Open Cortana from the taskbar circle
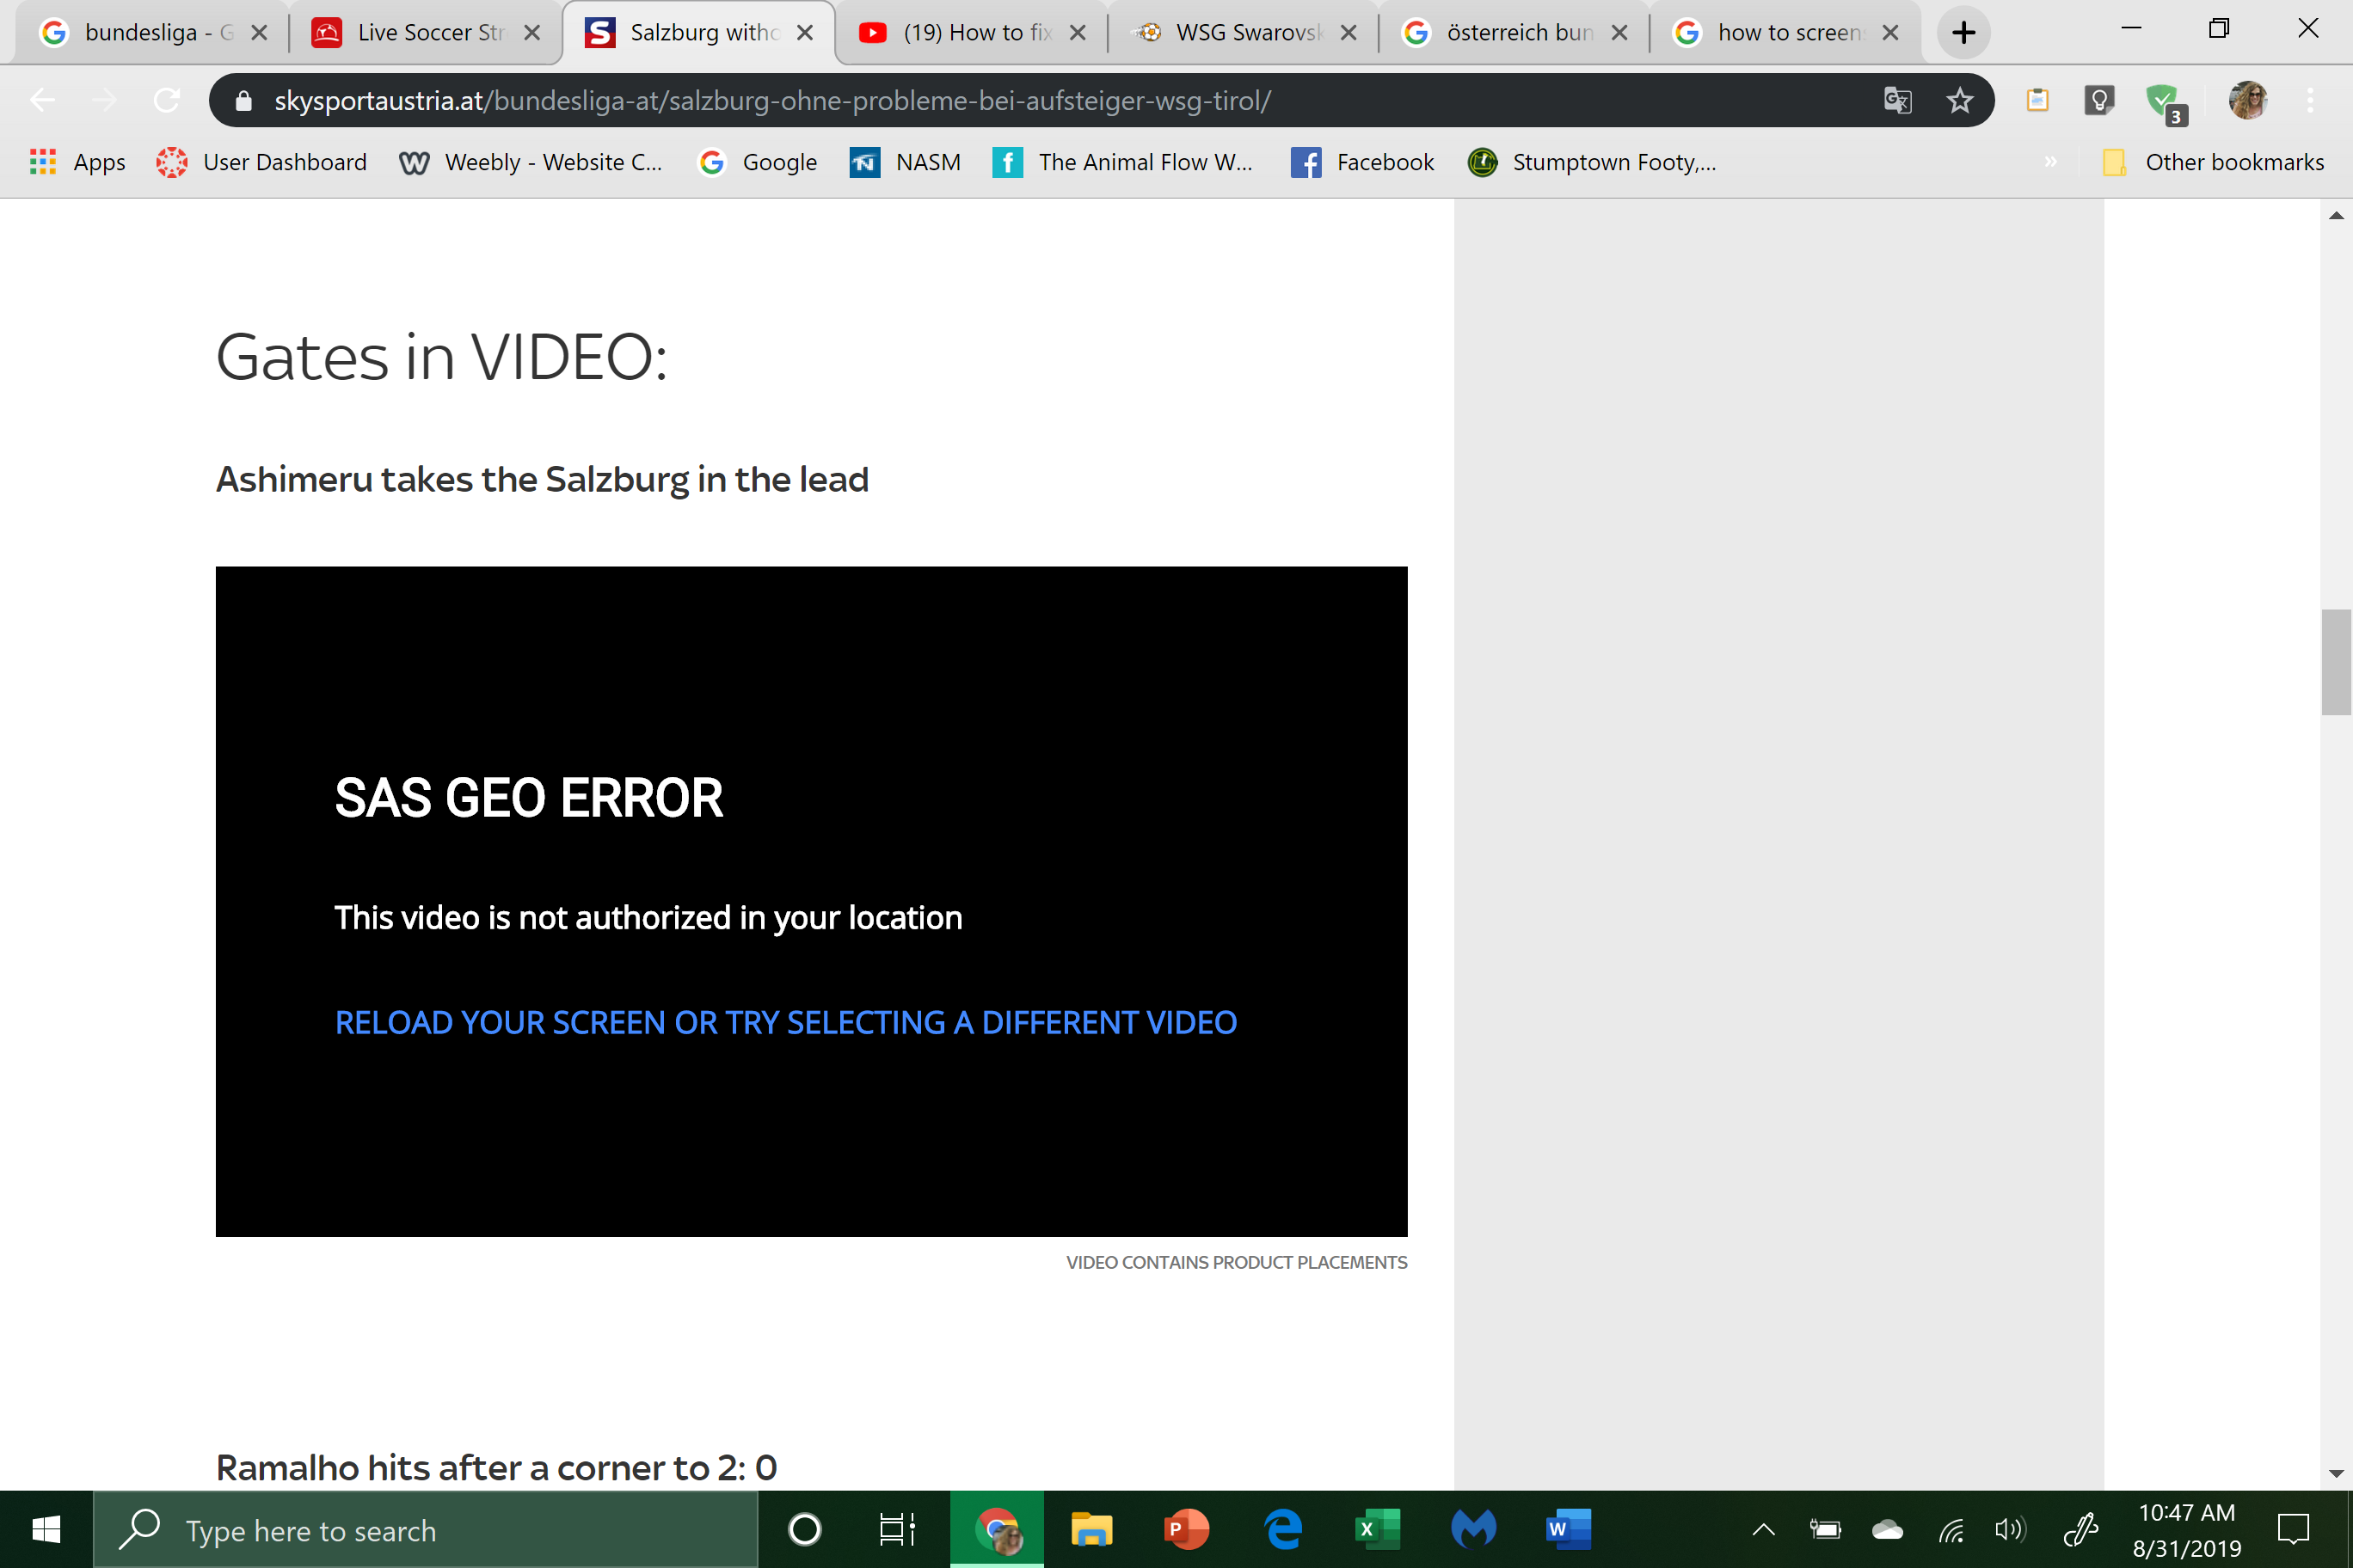This screenshot has height=1568, width=2353. coord(804,1529)
